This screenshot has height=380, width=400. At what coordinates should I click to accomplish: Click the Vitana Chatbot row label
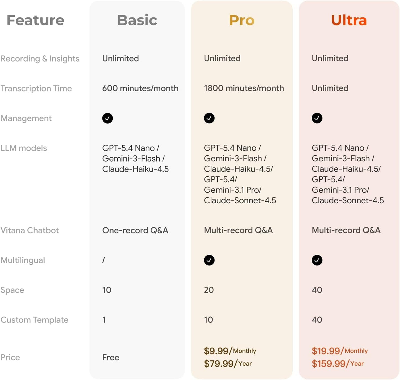[x=30, y=230]
